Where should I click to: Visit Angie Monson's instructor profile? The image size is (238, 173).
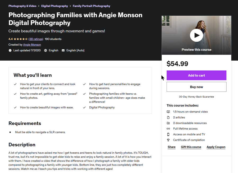(32, 45)
